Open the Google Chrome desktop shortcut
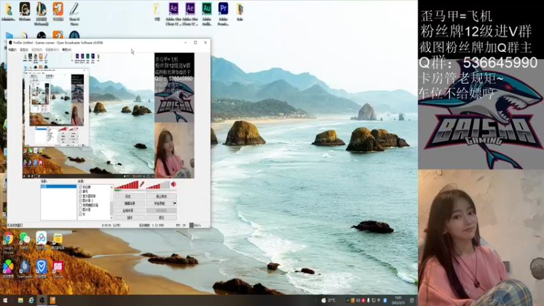Image resolution: width=544 pixels, height=306 pixels. click(8, 242)
